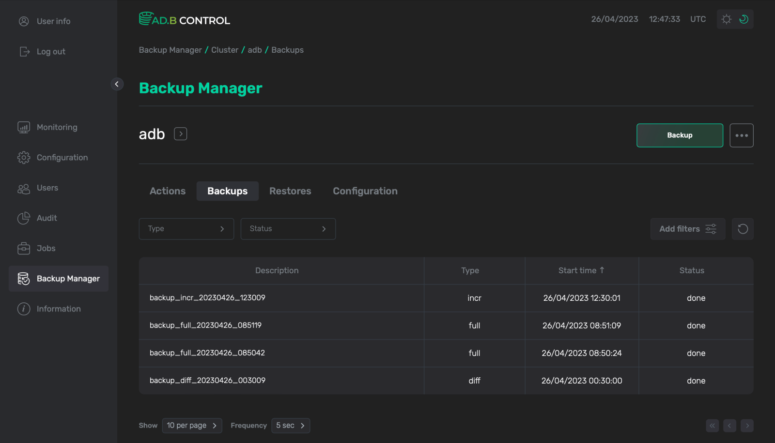This screenshot has height=443, width=775.
Task: Change the 10 per page selector
Action: (x=192, y=425)
